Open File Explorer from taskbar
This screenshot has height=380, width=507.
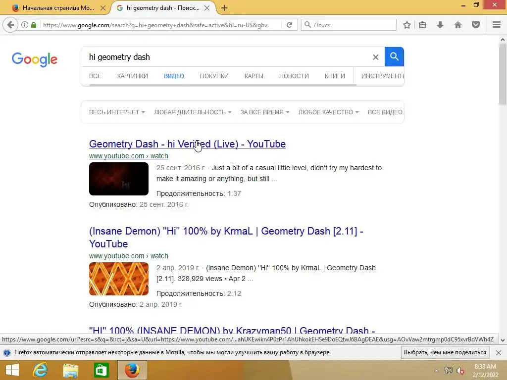click(x=70, y=370)
